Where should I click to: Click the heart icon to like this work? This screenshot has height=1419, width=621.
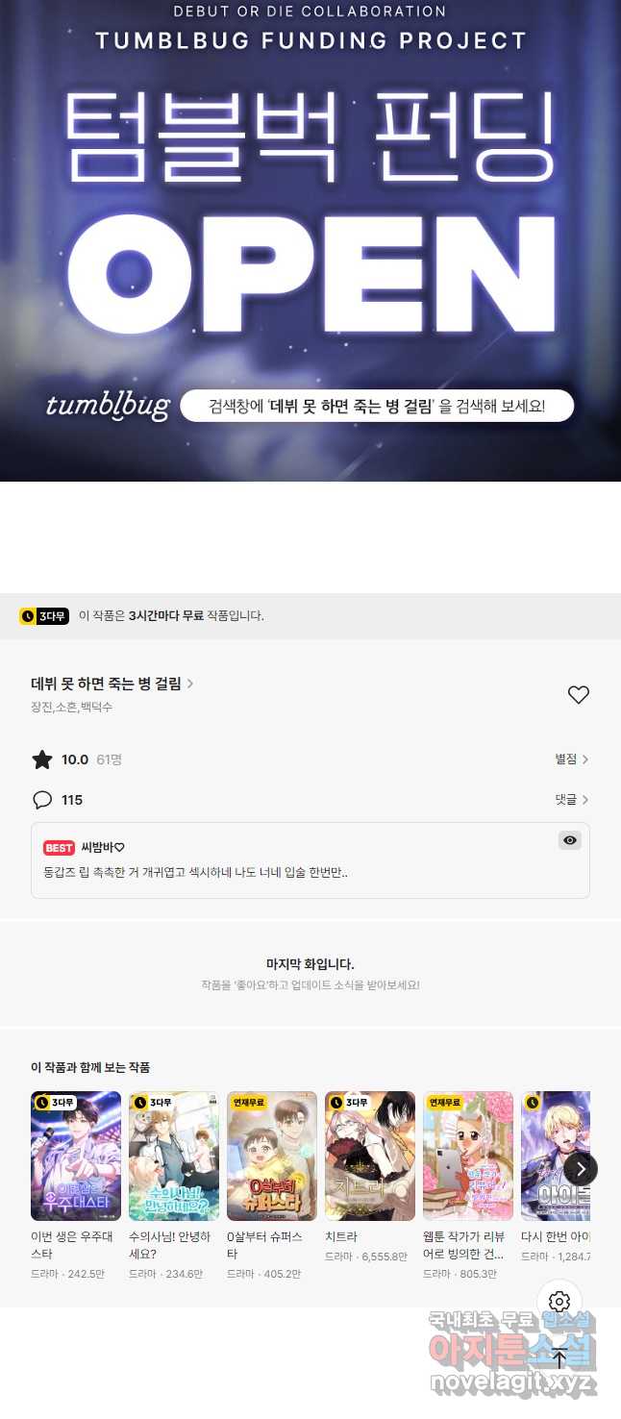578,695
